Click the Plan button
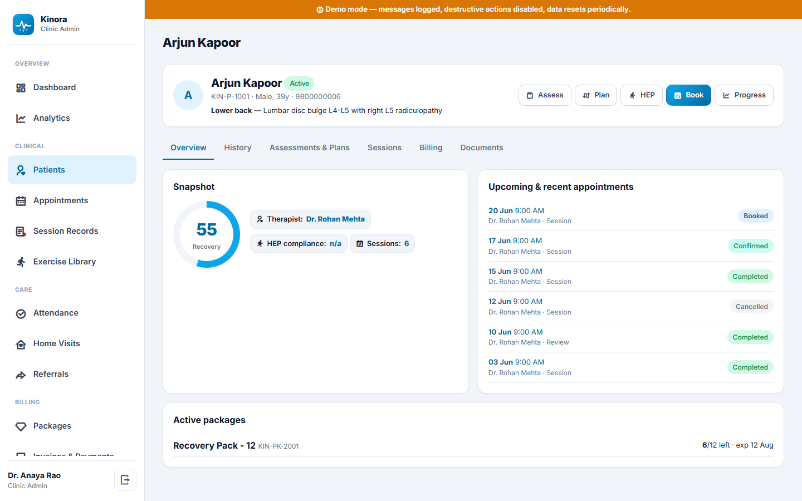 [596, 95]
